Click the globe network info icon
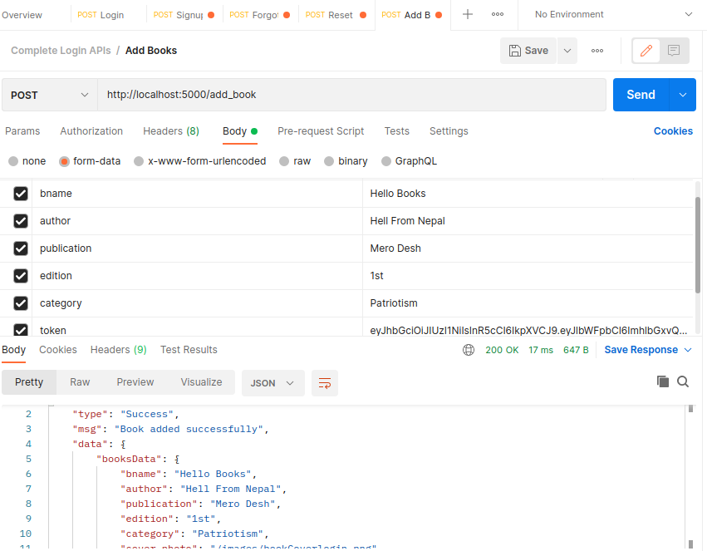This screenshot has width=707, height=551. (467, 350)
